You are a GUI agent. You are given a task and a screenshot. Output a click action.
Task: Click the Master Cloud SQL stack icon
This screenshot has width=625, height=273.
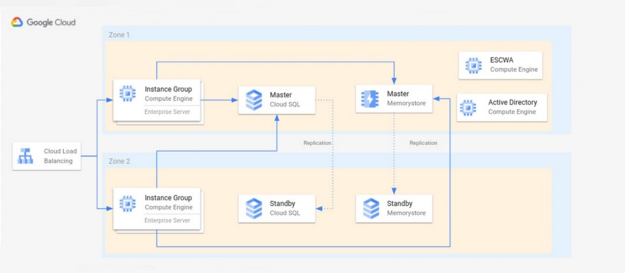pos(254,100)
